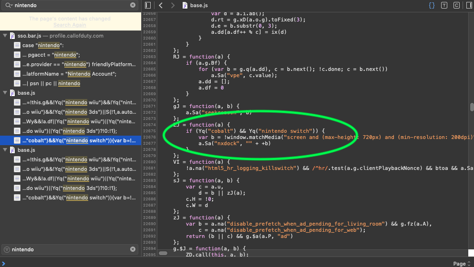The width and height of the screenshot is (474, 267).
Task: Open result latformName = "Nintendo Account"
Action: point(71,74)
